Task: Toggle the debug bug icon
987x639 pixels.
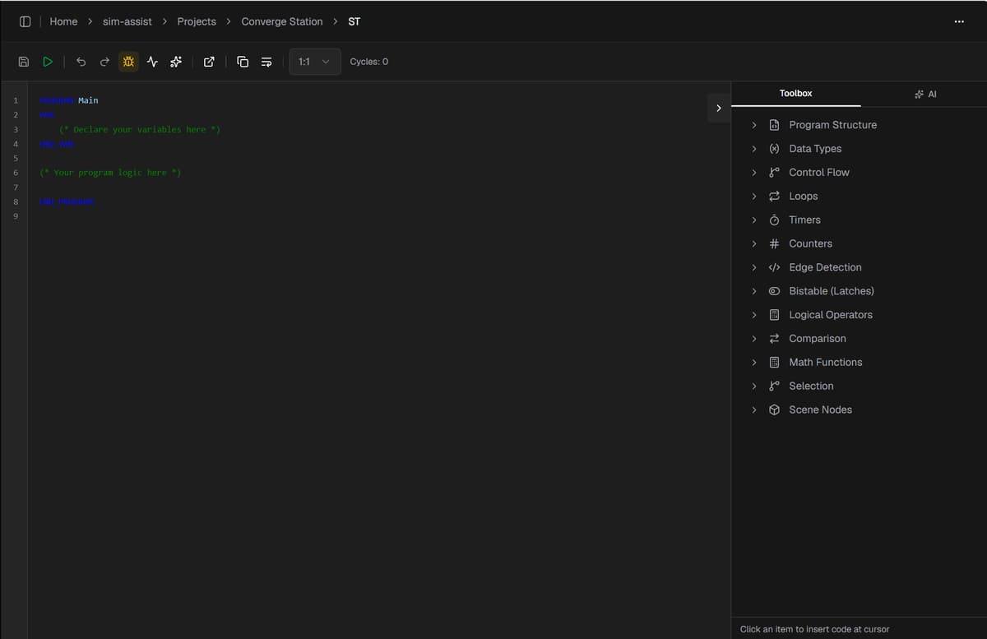Action: pos(128,62)
